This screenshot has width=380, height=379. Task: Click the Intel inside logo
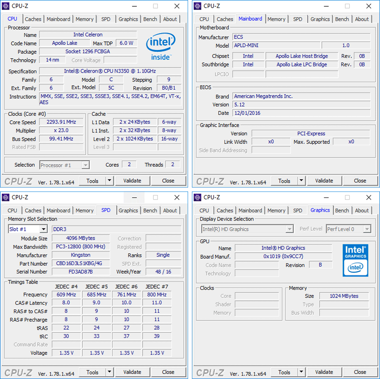tap(161, 46)
